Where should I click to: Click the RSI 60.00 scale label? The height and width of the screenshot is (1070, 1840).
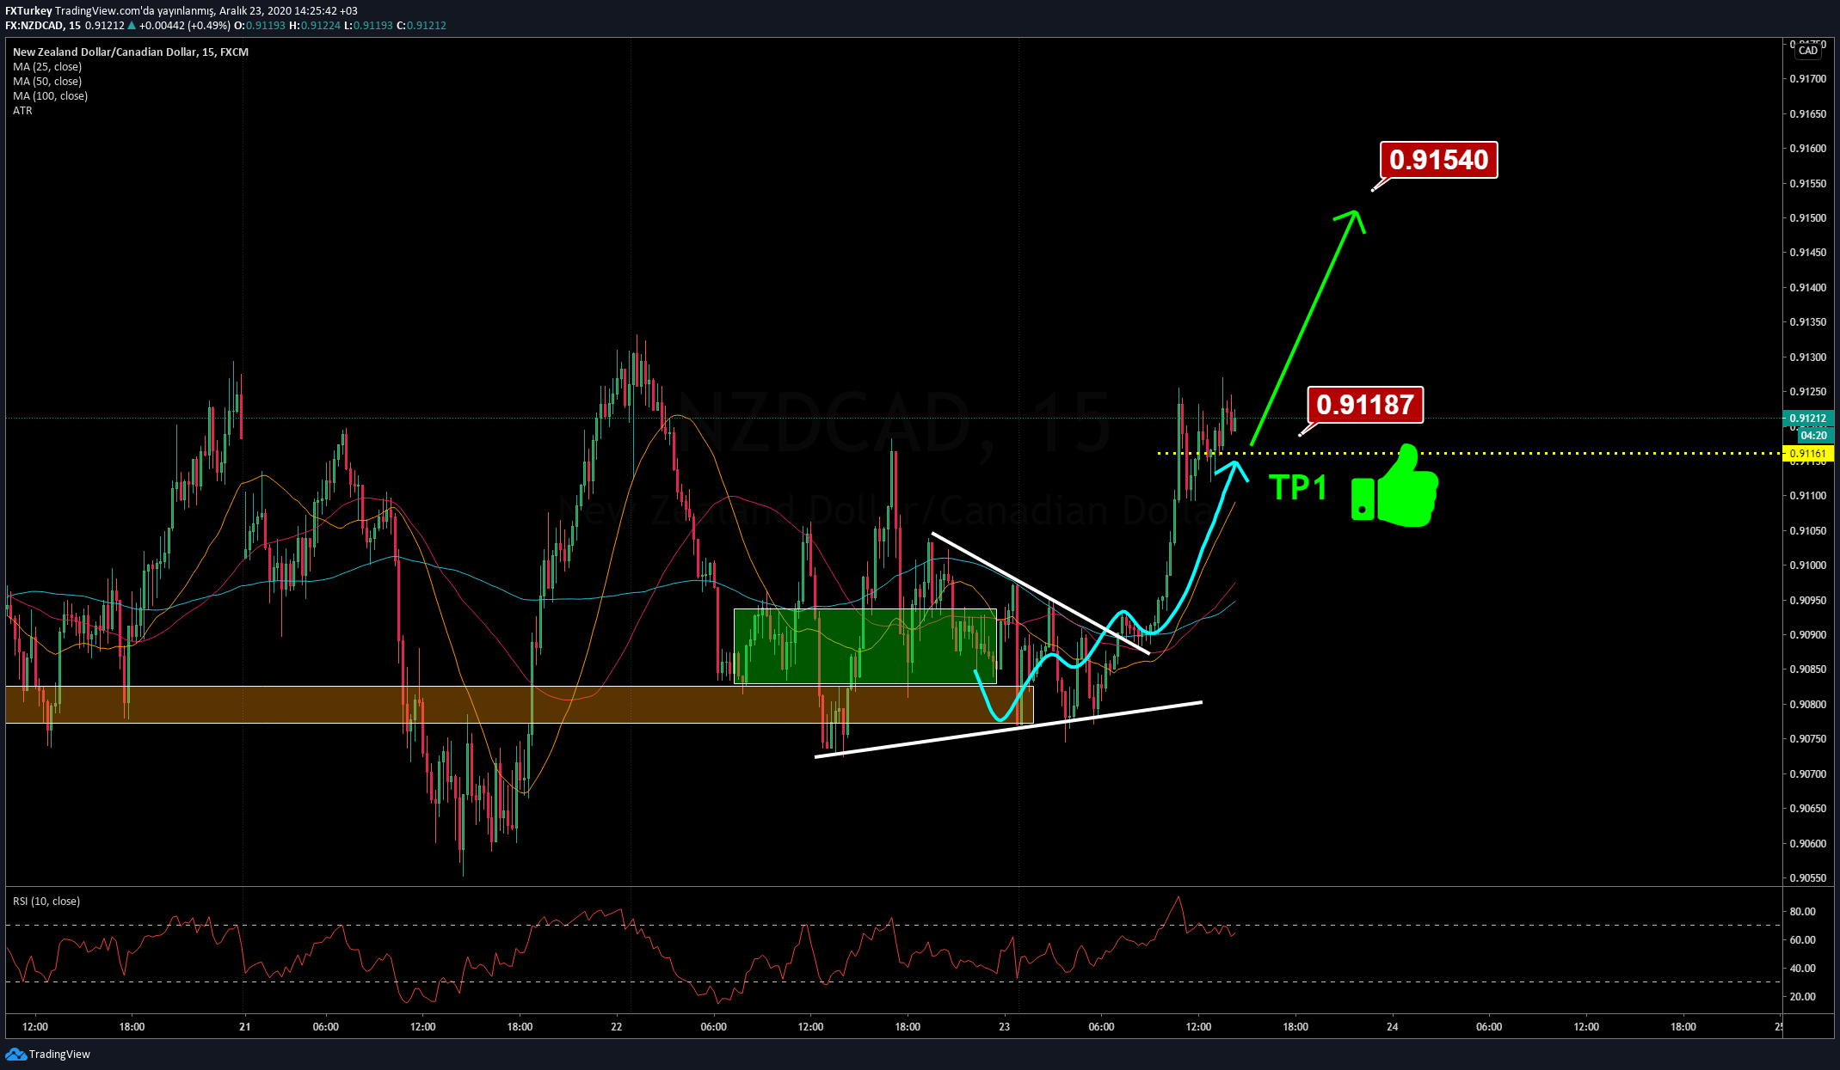1803,940
